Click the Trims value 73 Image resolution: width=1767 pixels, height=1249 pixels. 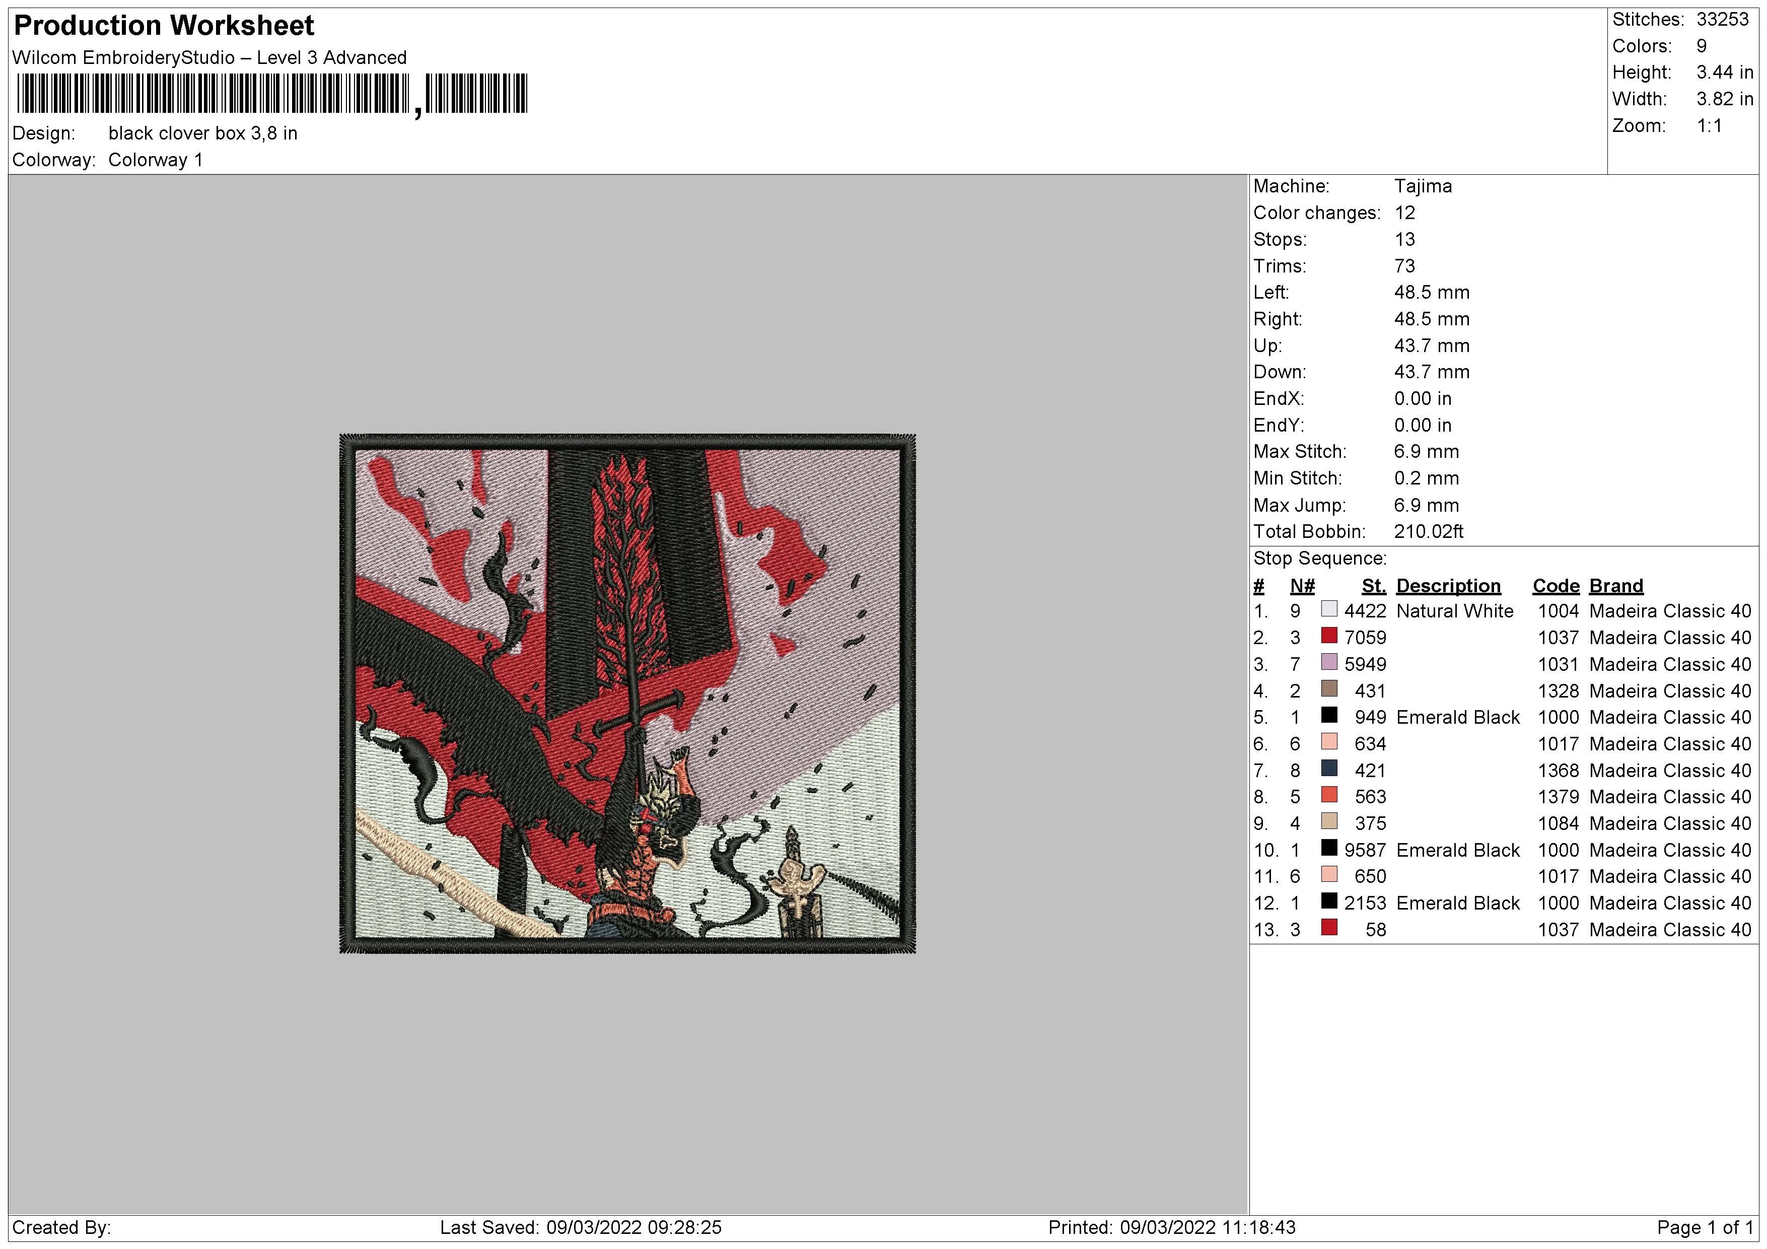point(1404,265)
